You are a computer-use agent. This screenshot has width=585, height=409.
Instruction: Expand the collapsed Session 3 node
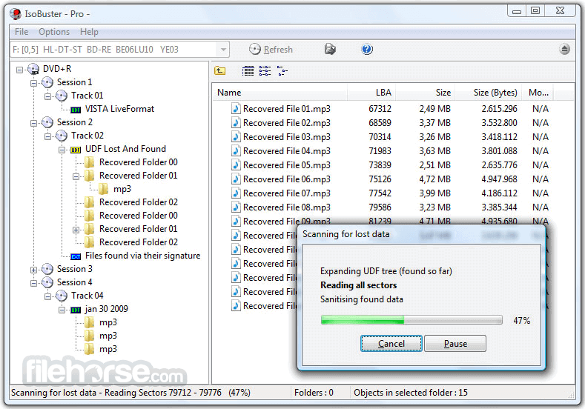tap(34, 269)
